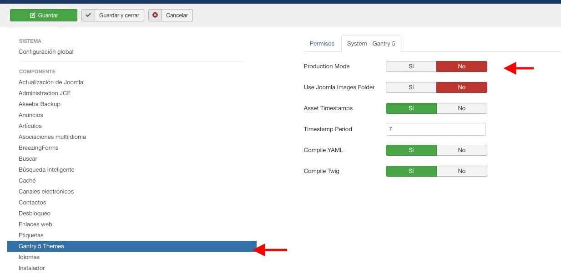The height and width of the screenshot is (275, 561).
Task: Click the Use Joomla Images Folder label
Action: 339,87
